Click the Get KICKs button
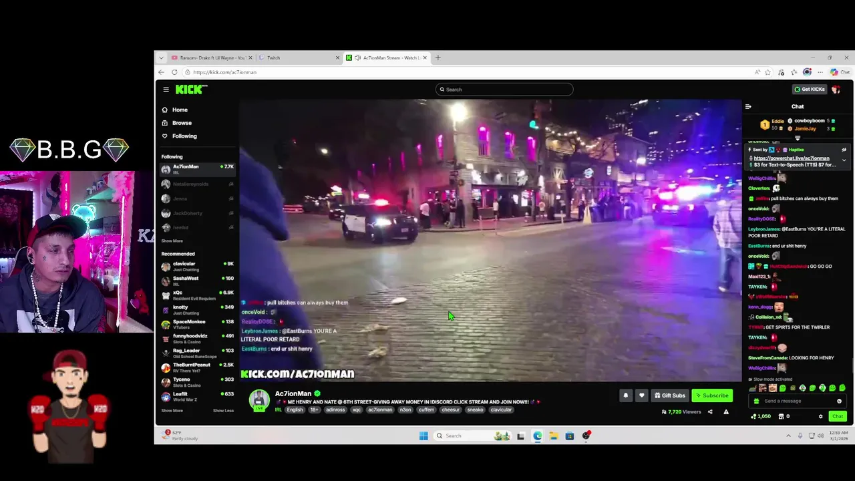The image size is (855, 481). click(809, 90)
